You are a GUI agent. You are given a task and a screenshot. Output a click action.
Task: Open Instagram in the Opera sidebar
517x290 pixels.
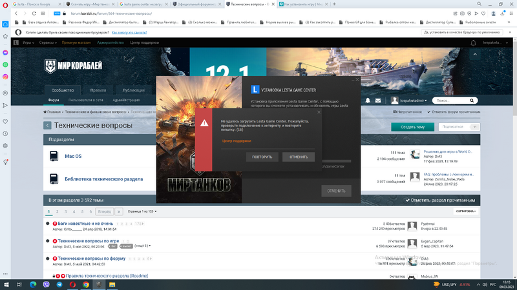click(x=5, y=77)
